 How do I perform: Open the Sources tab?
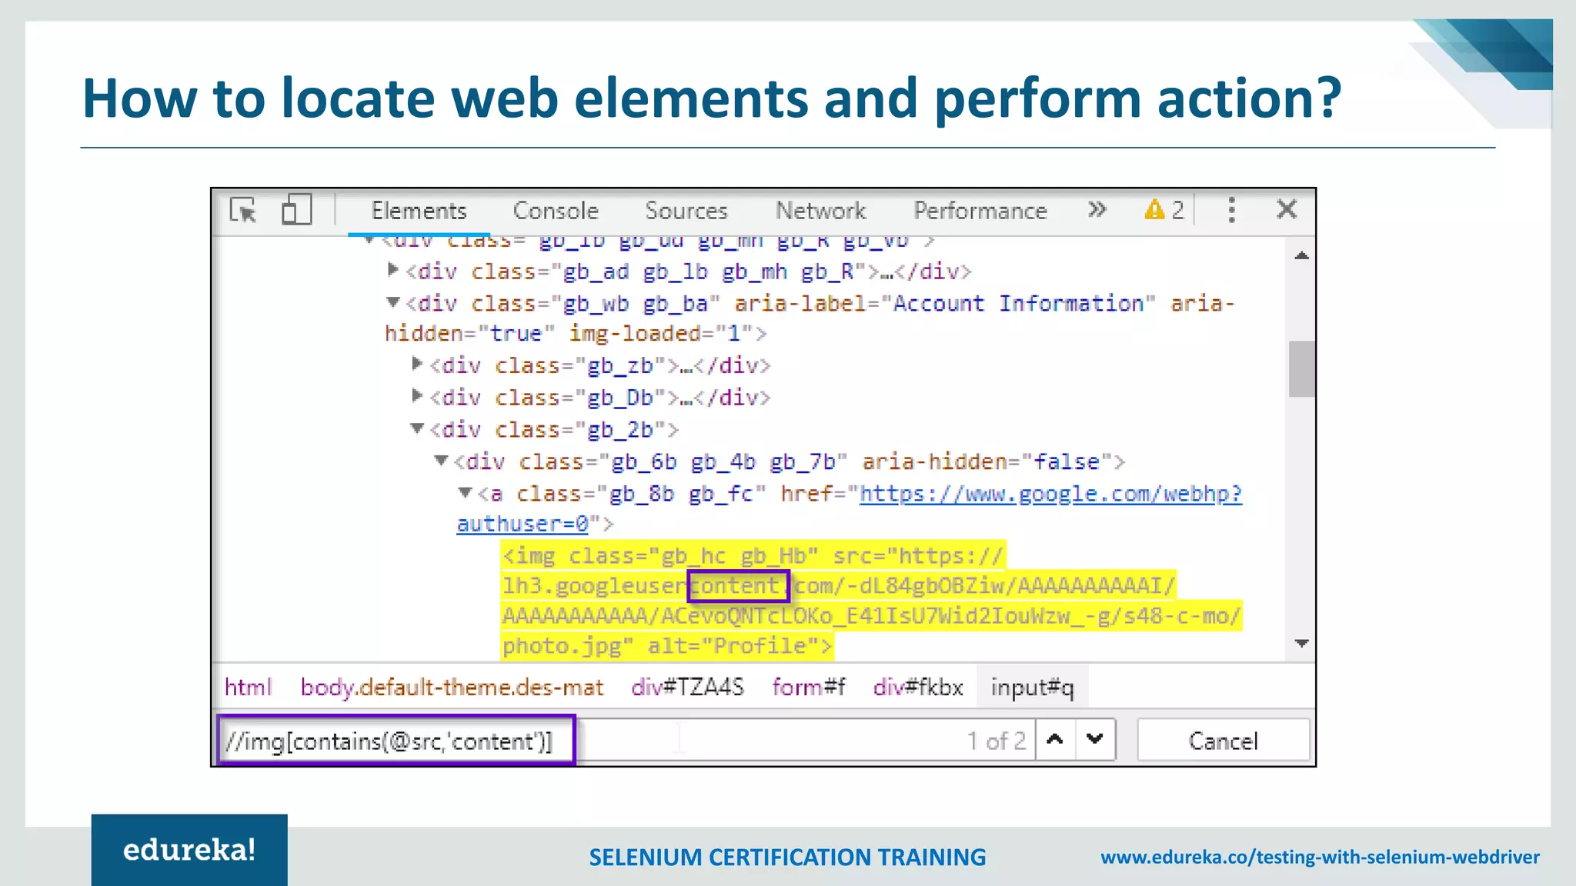(686, 211)
